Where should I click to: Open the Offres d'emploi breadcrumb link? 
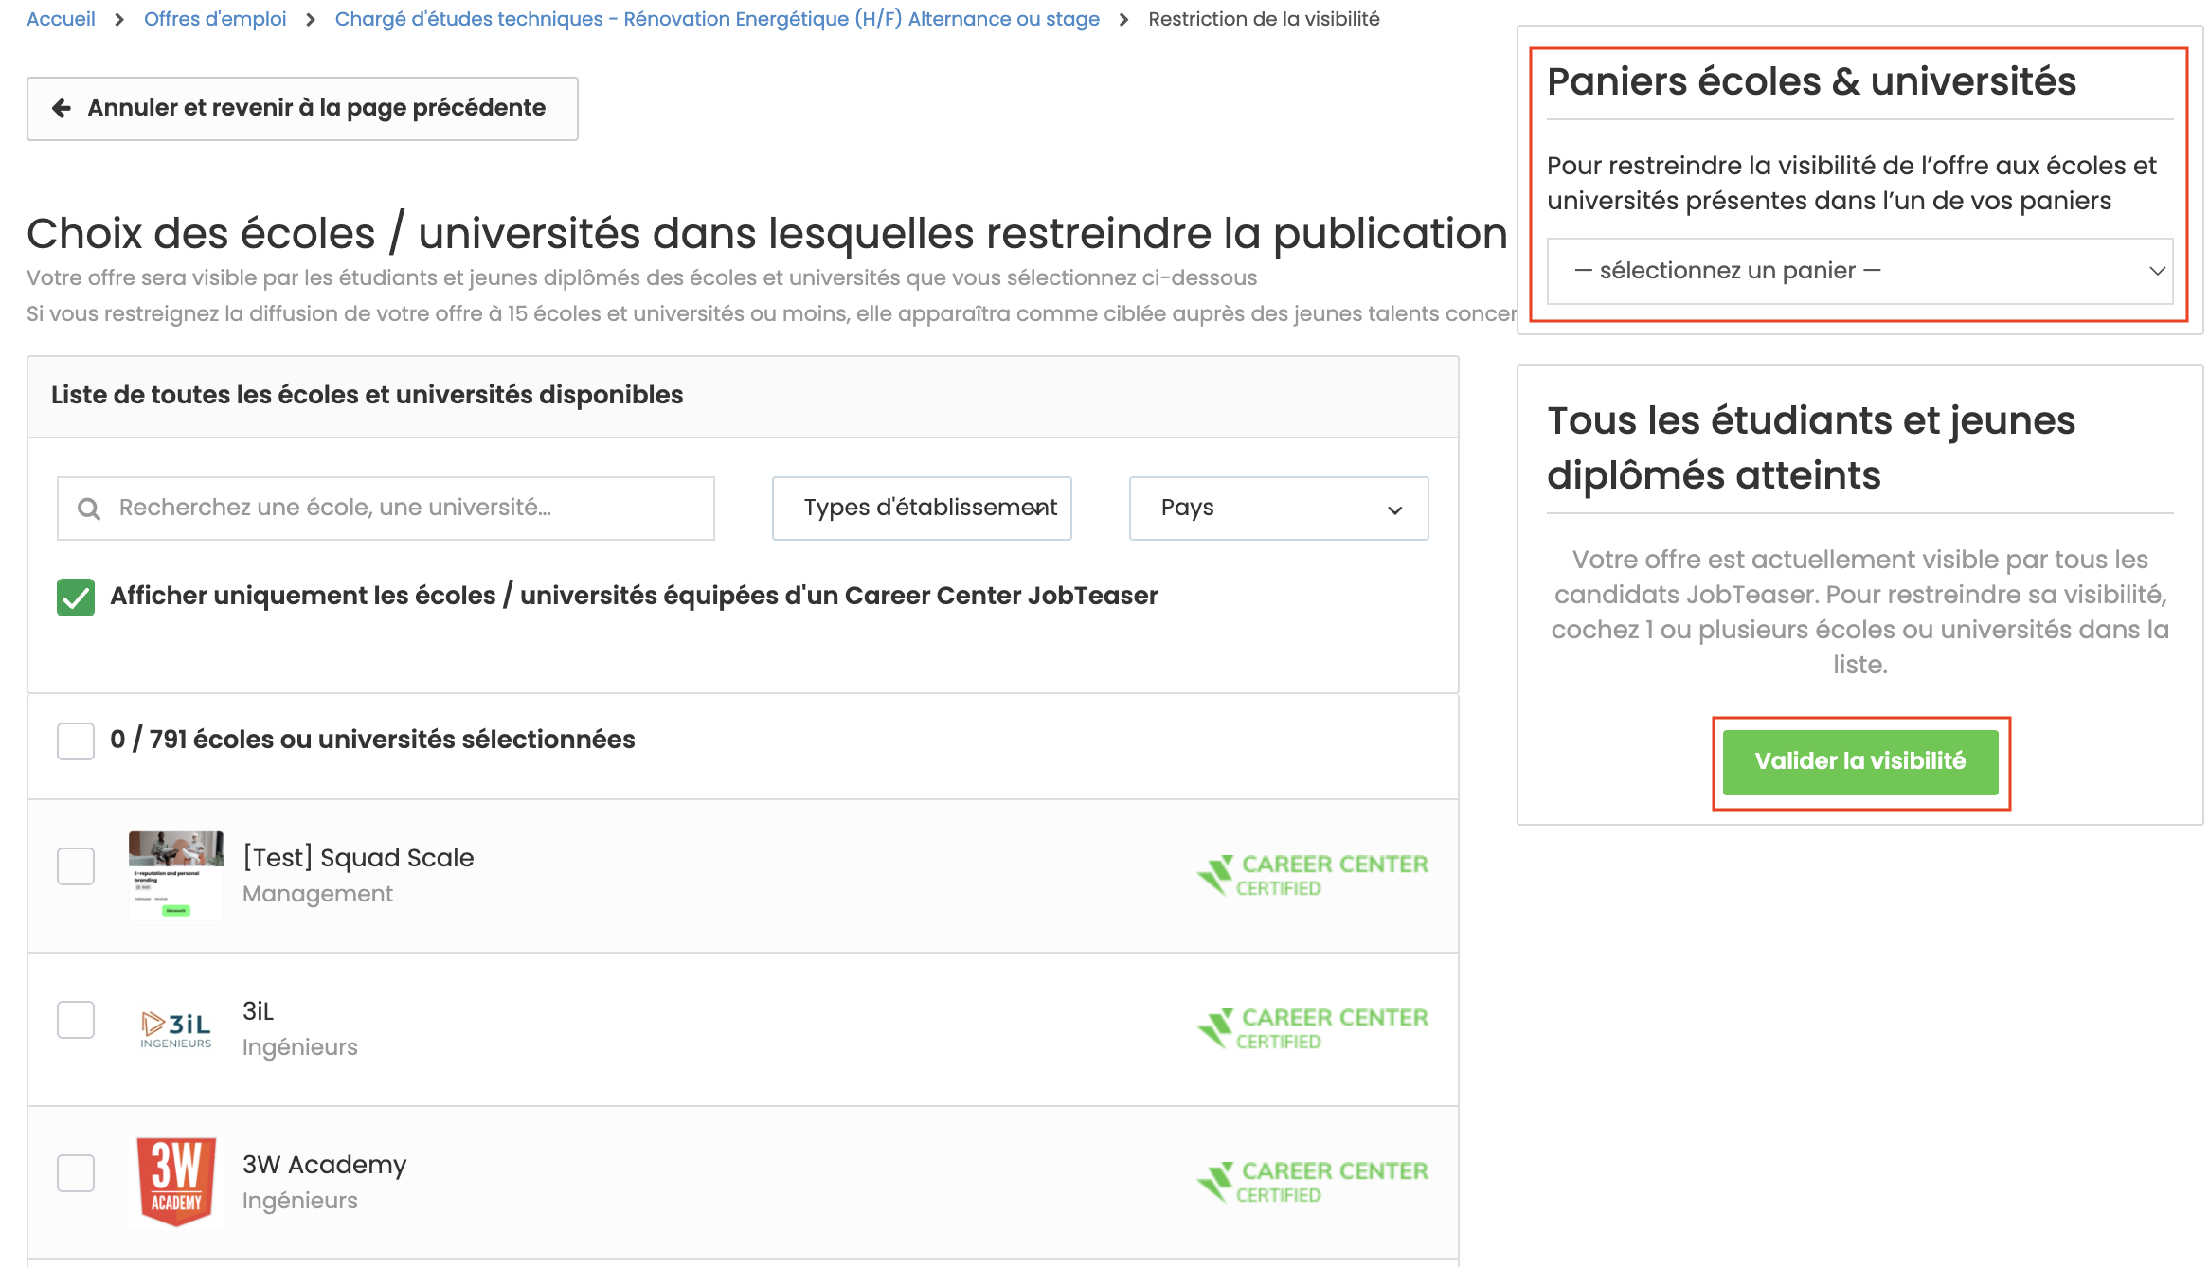coord(215,19)
